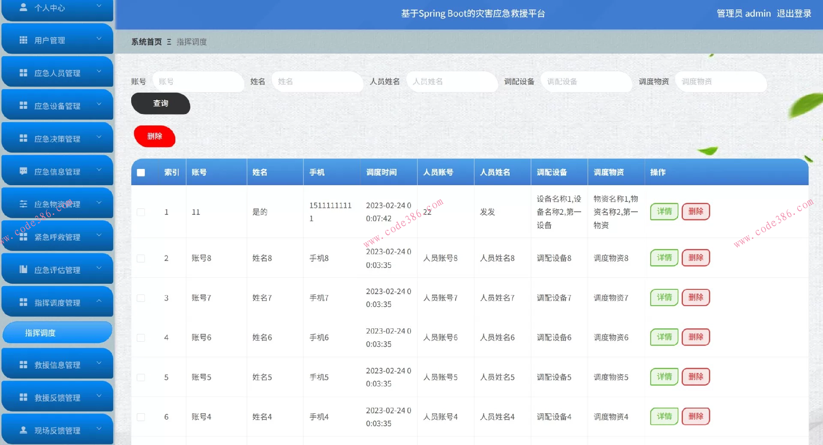Select the 用户管理 grid icon

pyautogui.click(x=24, y=39)
